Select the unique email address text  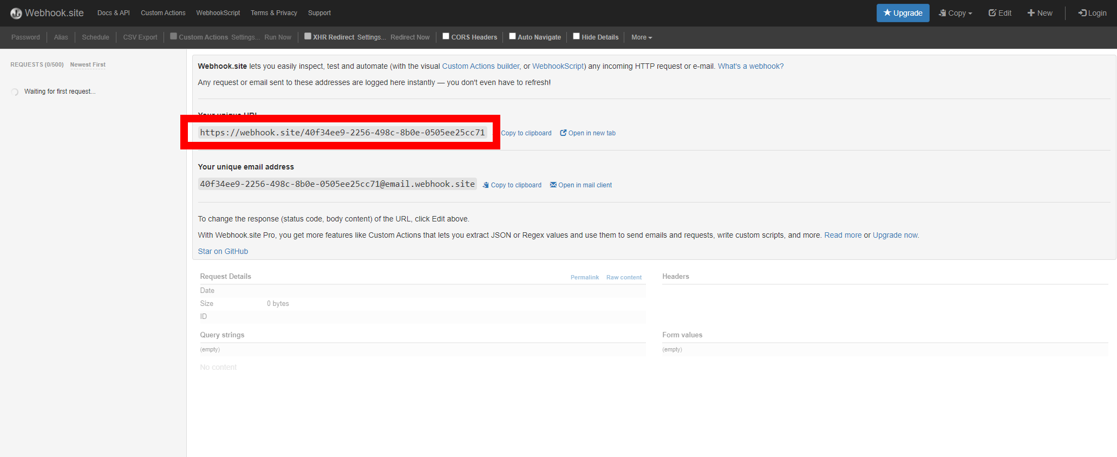(337, 184)
